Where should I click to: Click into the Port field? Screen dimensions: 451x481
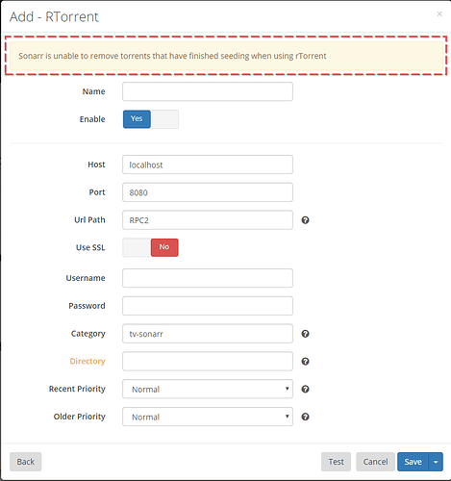tap(208, 192)
